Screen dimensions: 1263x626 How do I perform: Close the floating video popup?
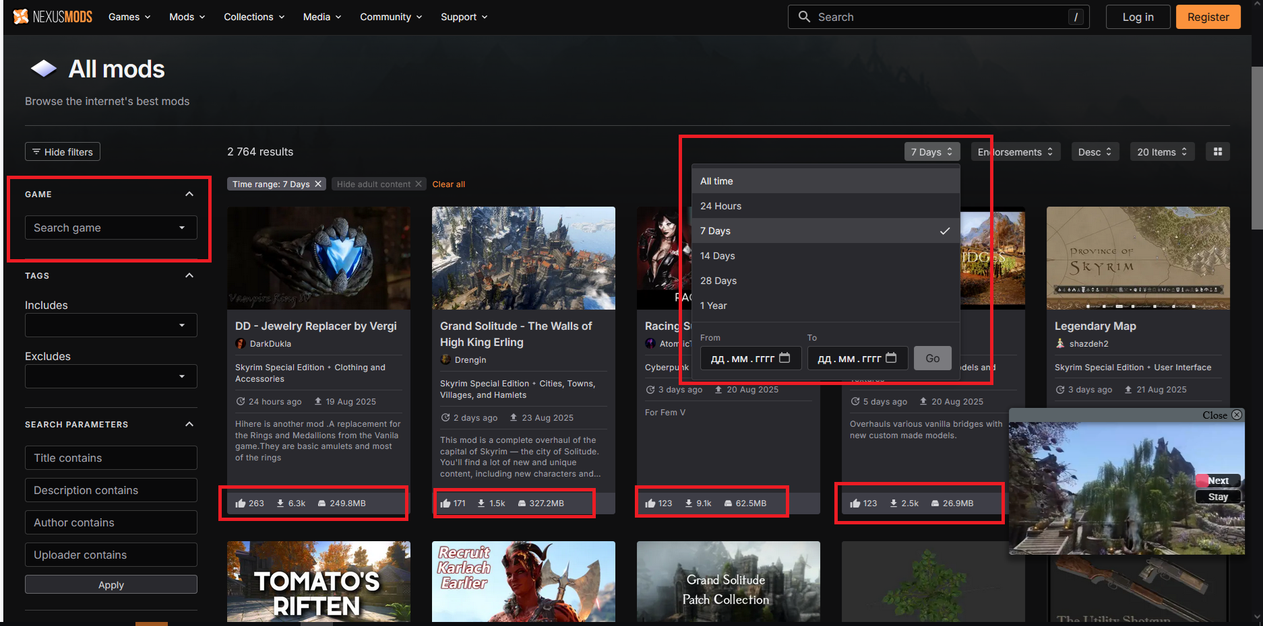[1236, 415]
